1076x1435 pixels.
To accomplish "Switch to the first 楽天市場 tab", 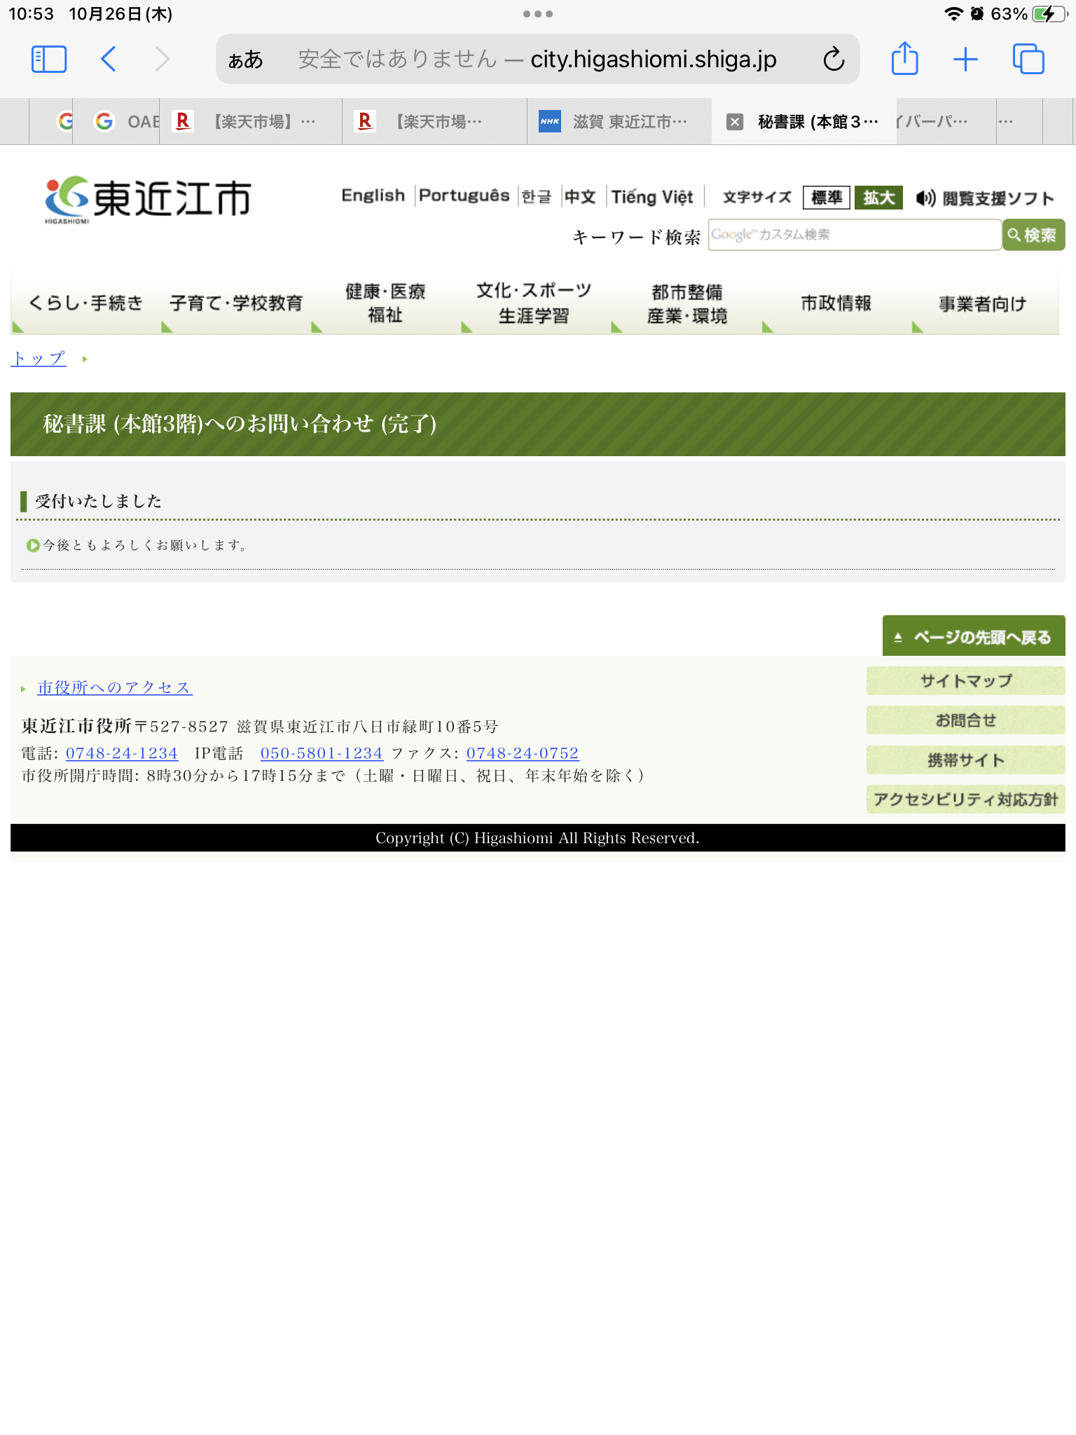I will coord(251,122).
